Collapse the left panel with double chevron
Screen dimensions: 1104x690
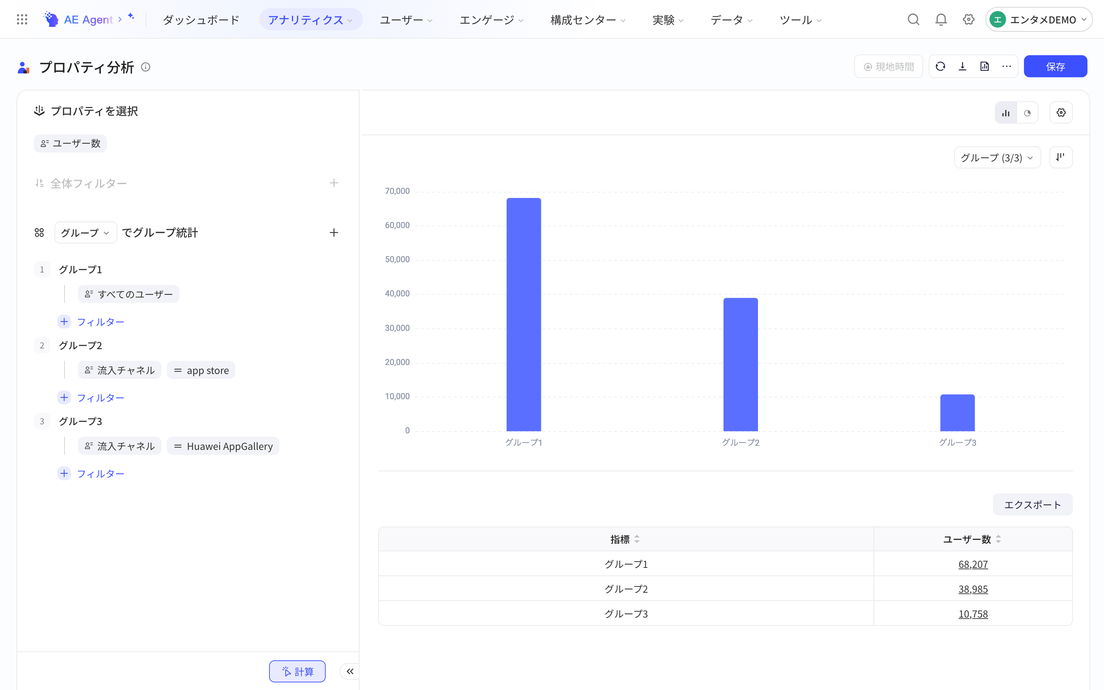(350, 671)
